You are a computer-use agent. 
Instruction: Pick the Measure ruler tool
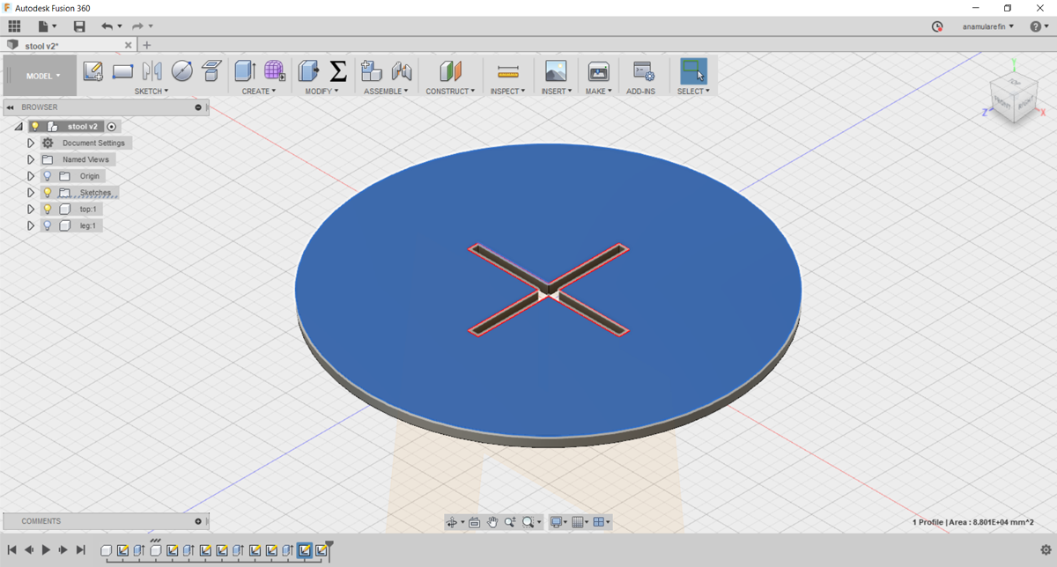coord(508,71)
